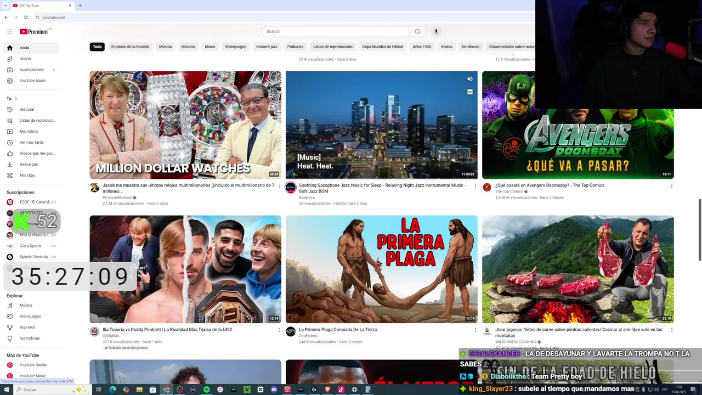Open Mis clips in the sidebar
Image resolution: width=702 pixels, height=395 pixels.
click(31, 175)
